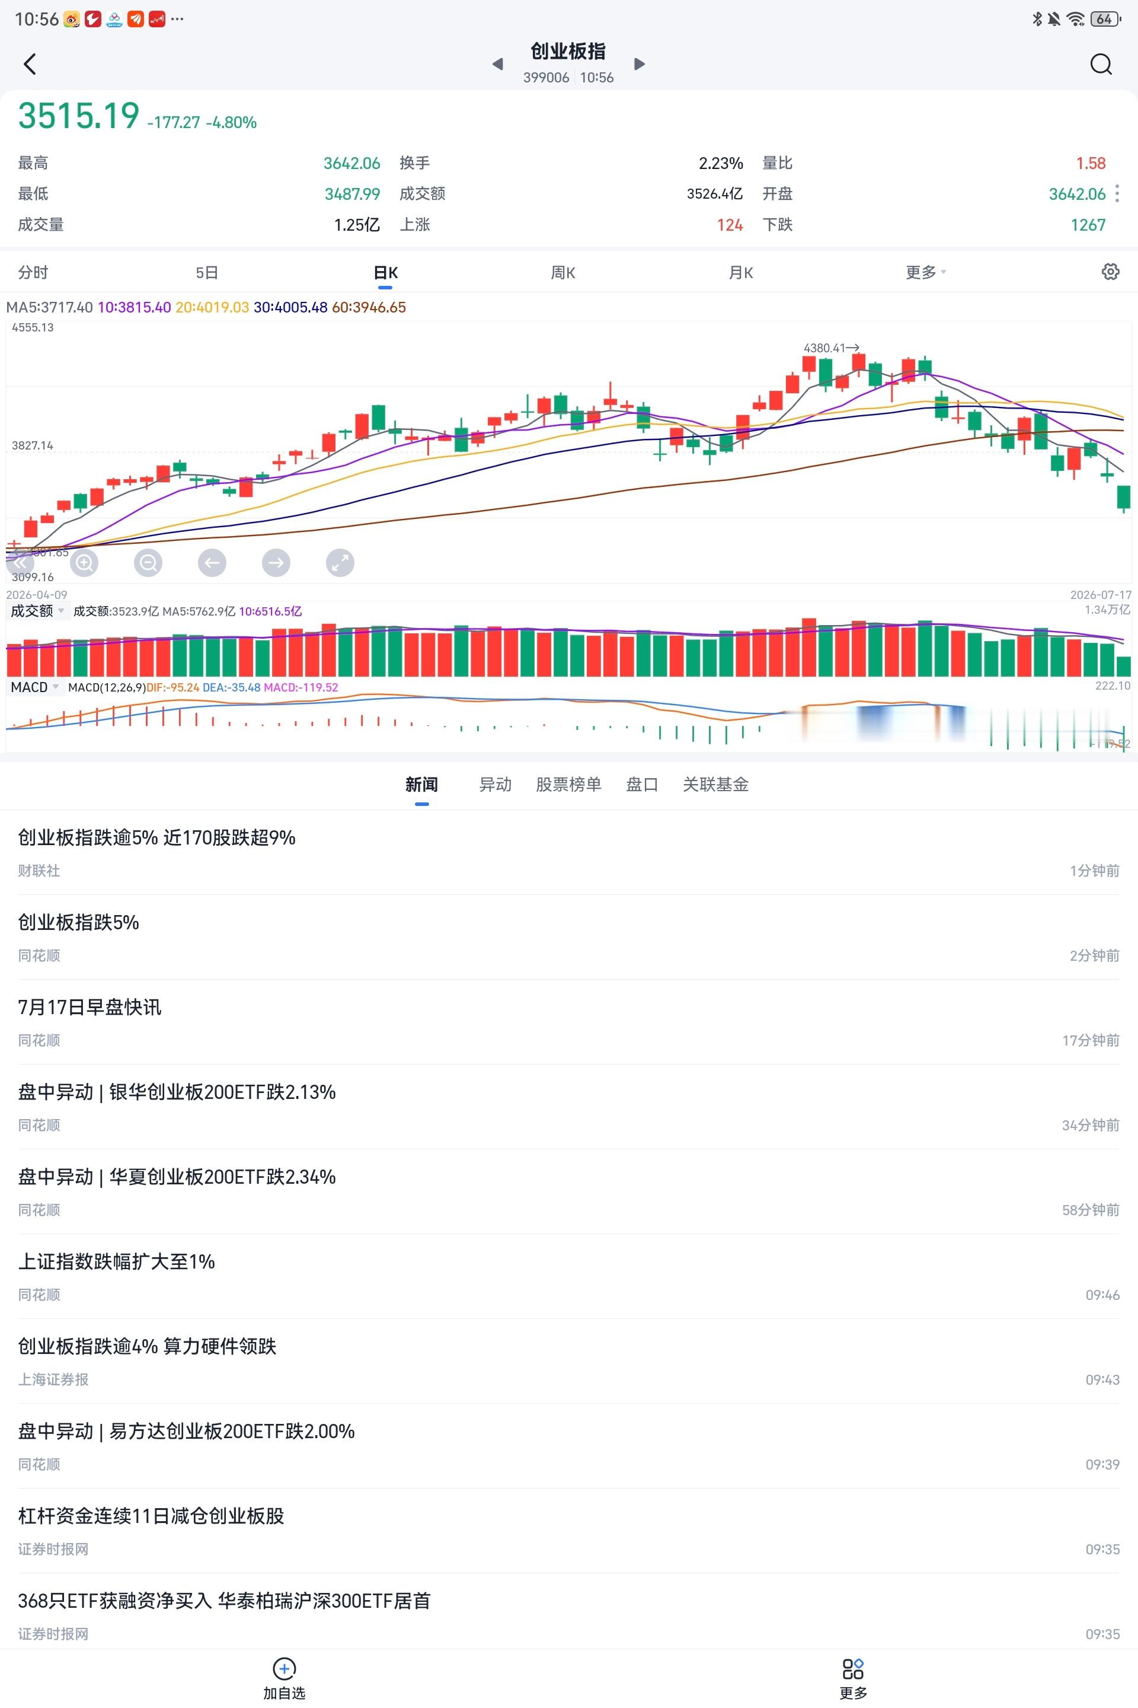The width and height of the screenshot is (1138, 1708).
Task: Switch to previous index triangle
Action: click(498, 64)
